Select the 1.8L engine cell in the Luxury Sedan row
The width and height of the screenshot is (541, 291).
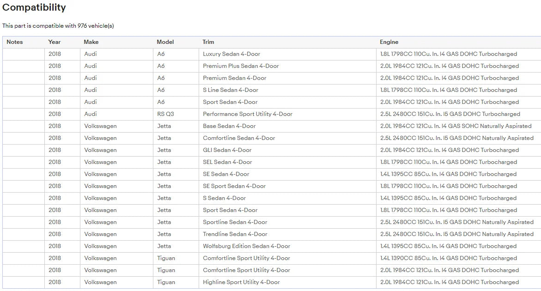459,54
